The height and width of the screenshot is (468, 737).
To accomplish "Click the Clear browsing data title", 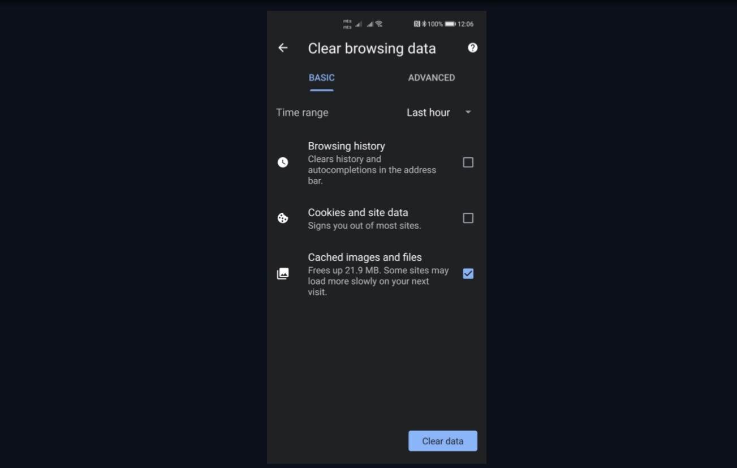I will [x=372, y=48].
